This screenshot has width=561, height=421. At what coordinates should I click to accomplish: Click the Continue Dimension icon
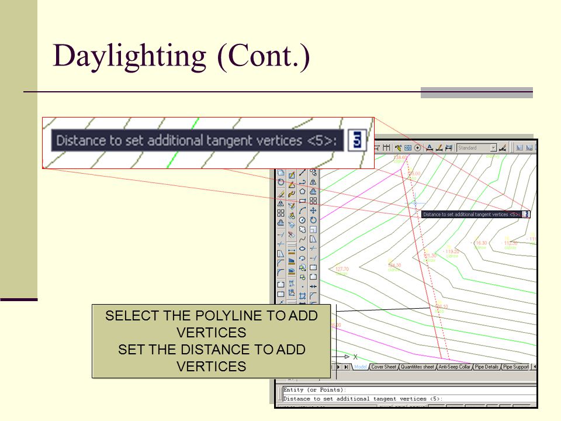pyautogui.click(x=386, y=147)
